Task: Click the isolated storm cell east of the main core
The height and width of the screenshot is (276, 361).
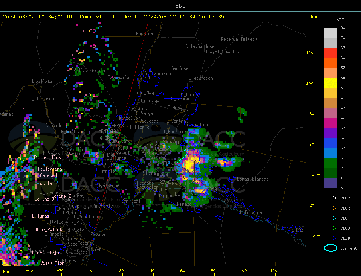Action: point(226,163)
